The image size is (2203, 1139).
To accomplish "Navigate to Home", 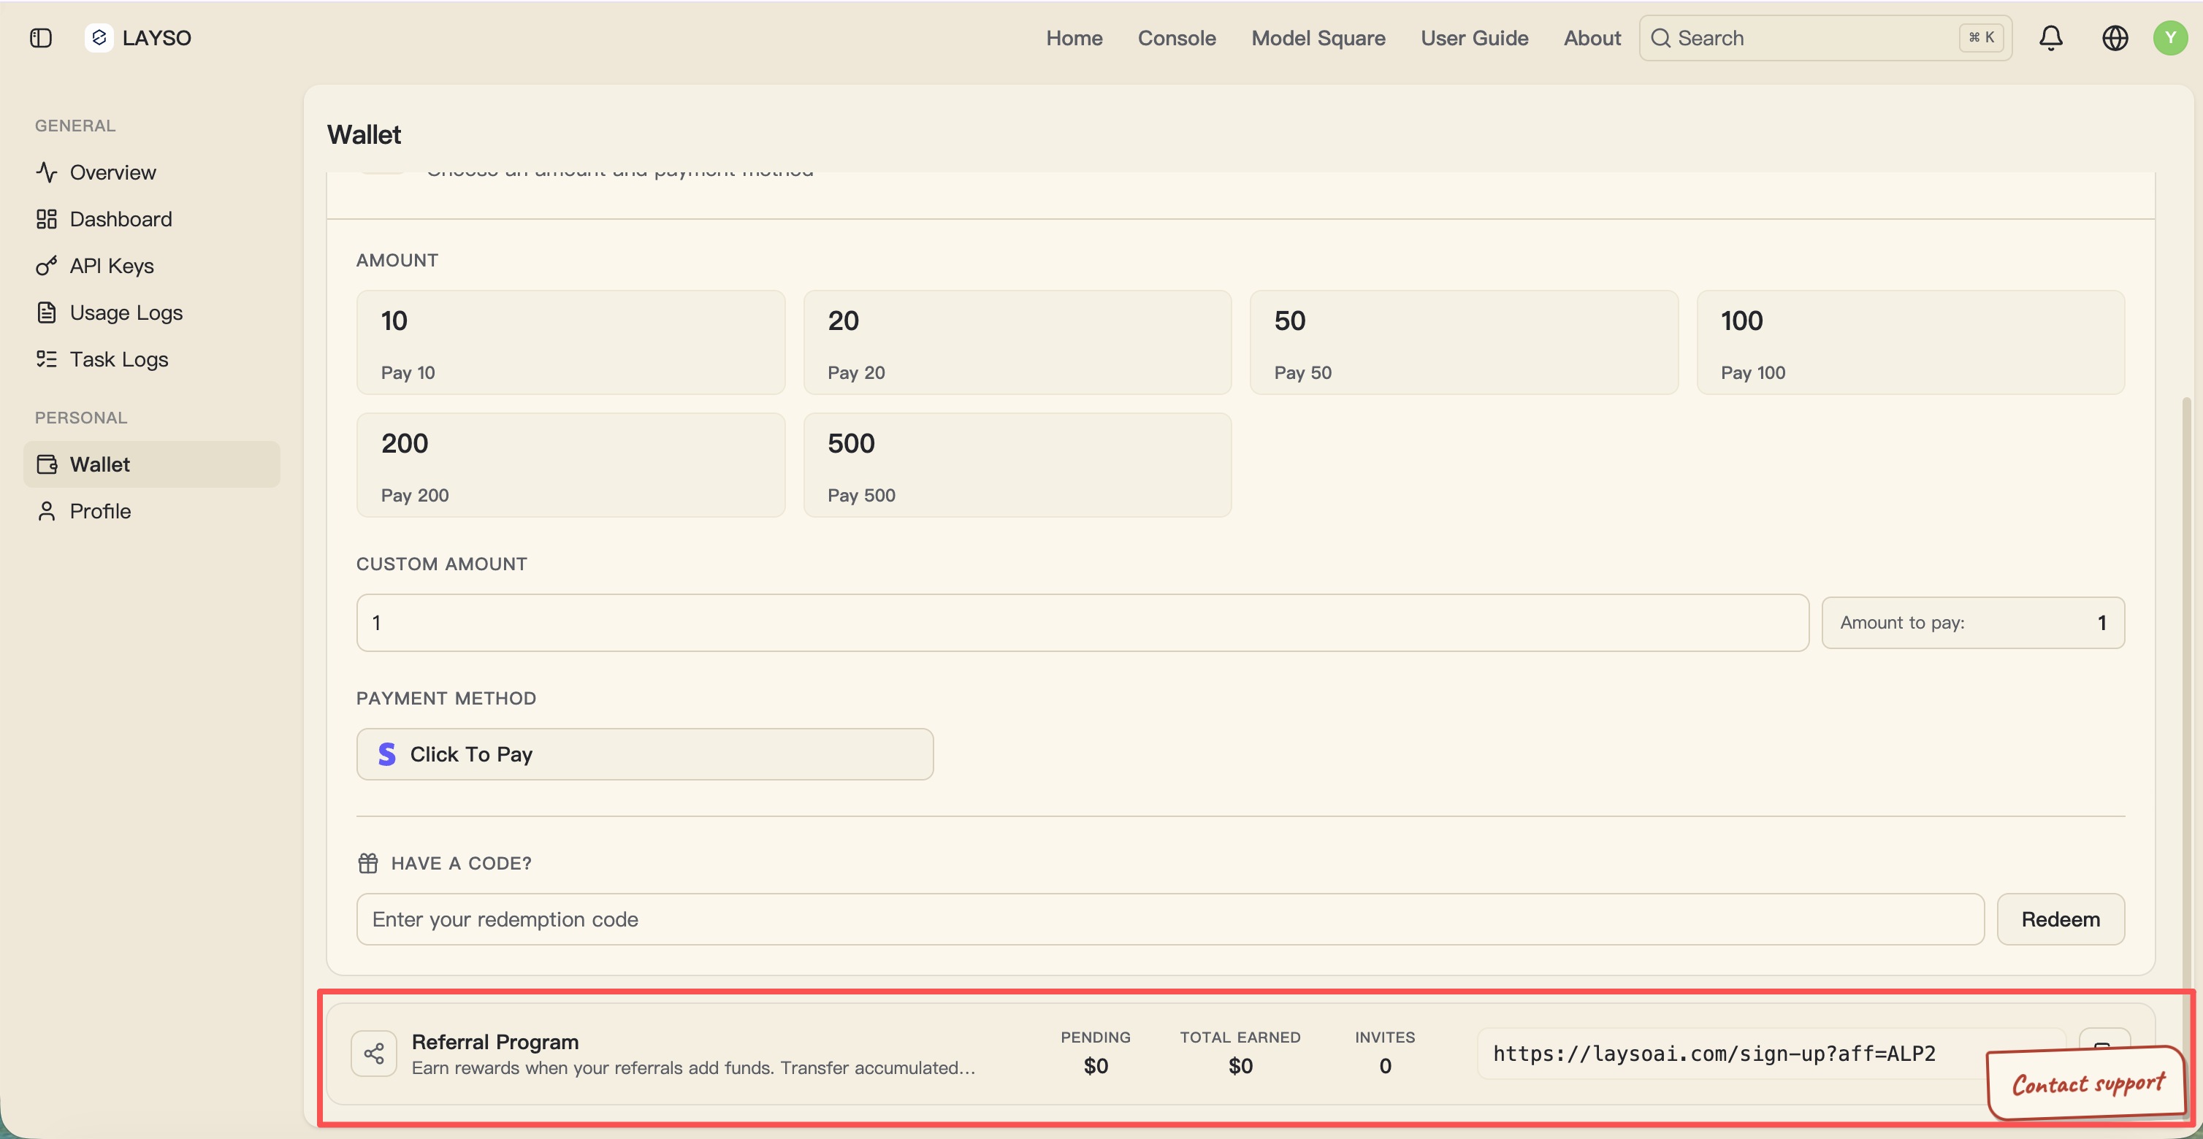I will pyautogui.click(x=1074, y=38).
